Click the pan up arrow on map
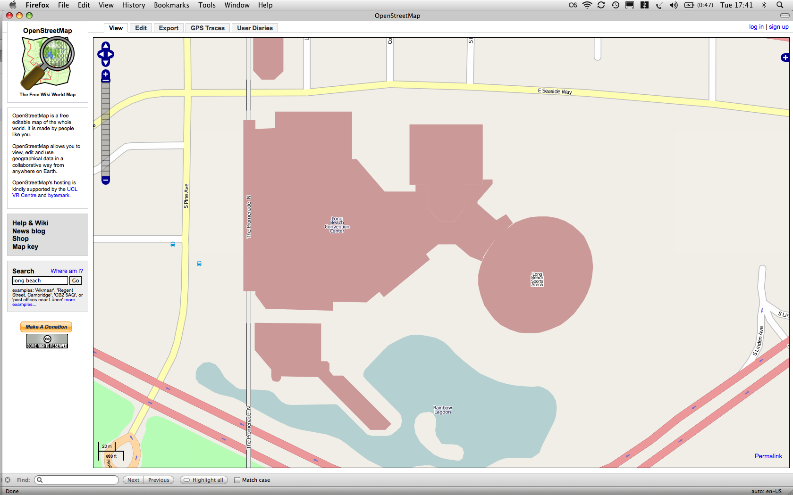The image size is (793, 495). (x=106, y=46)
